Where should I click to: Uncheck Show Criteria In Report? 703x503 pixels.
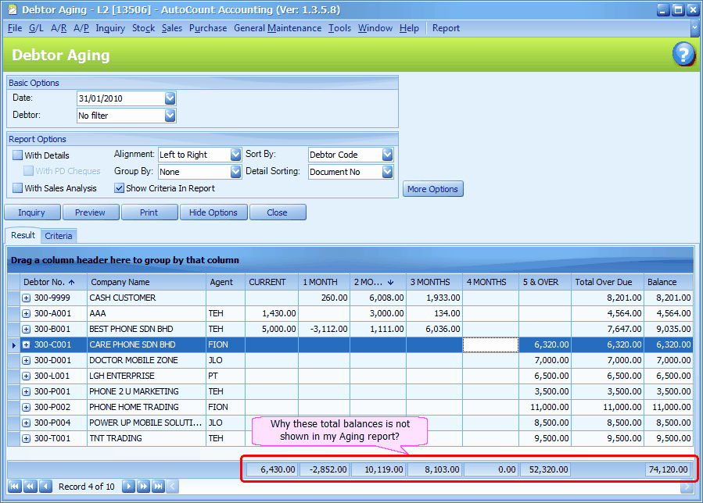(x=120, y=188)
